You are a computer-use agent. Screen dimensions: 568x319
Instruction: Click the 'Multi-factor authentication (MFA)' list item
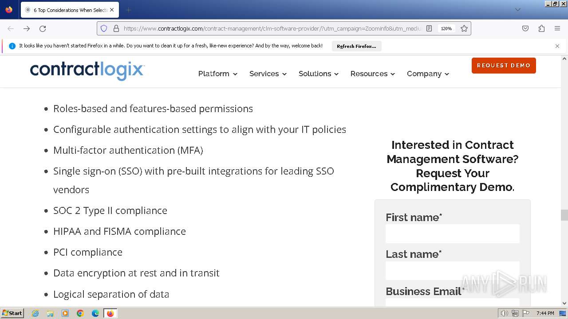128,150
